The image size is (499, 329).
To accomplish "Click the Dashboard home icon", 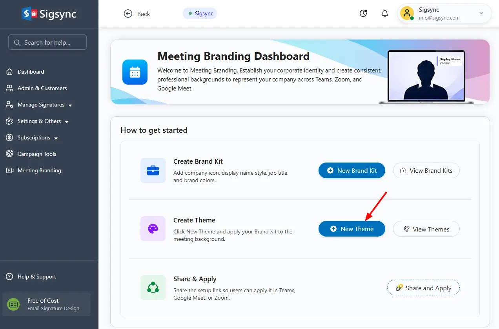I will point(9,72).
